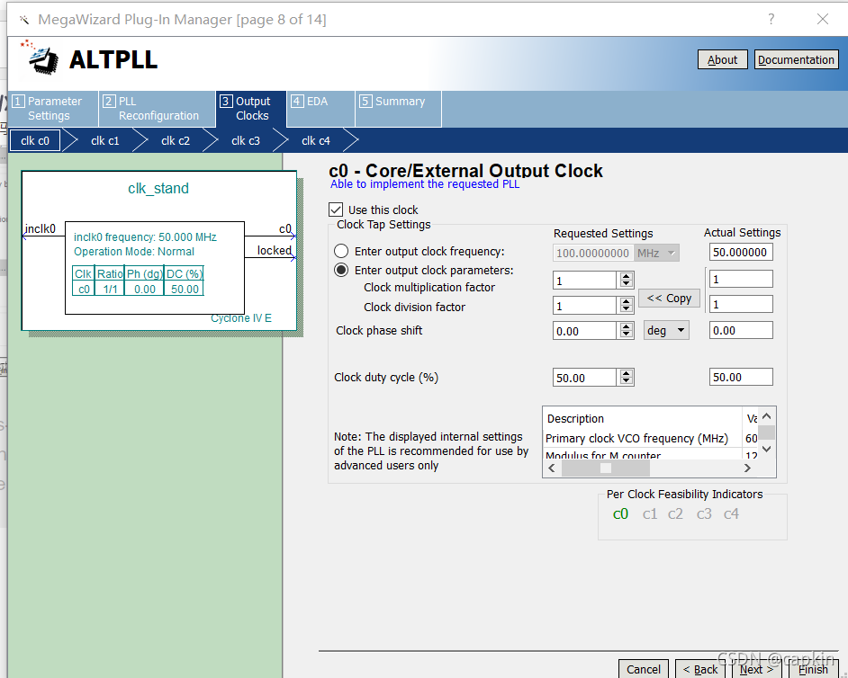Increase clock division factor with up arrow
Image resolution: width=848 pixels, height=678 pixels.
coord(627,301)
